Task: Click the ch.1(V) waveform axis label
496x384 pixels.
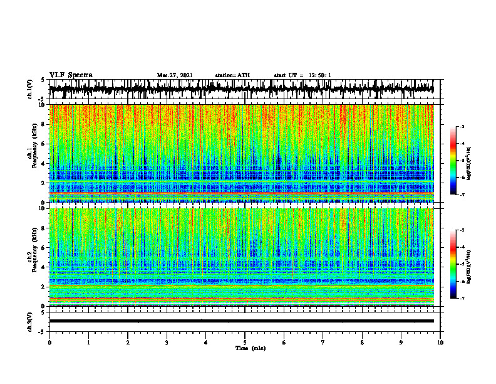Action: [x=30, y=89]
